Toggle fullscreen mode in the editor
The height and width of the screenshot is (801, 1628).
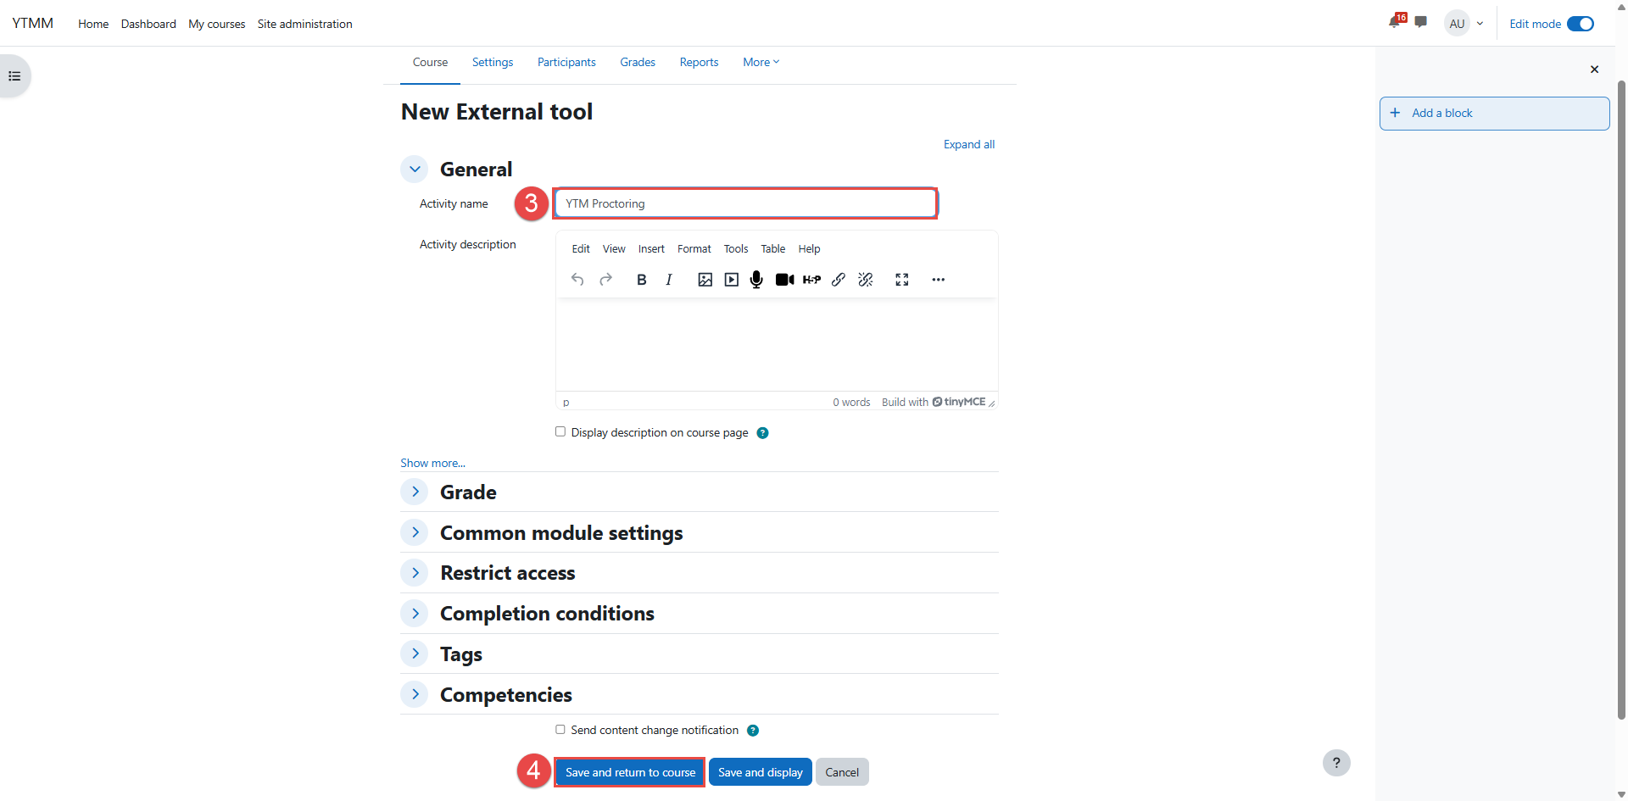tap(902, 280)
